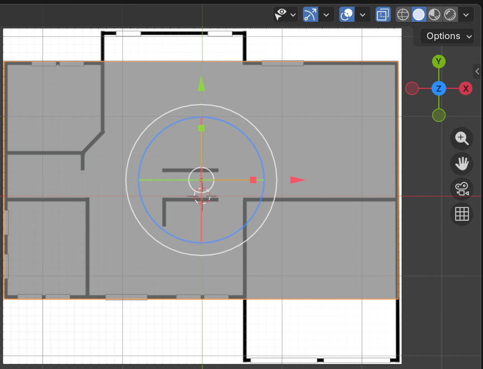Switch to Solid viewport shading
This screenshot has height=369, width=483.
click(x=419, y=15)
